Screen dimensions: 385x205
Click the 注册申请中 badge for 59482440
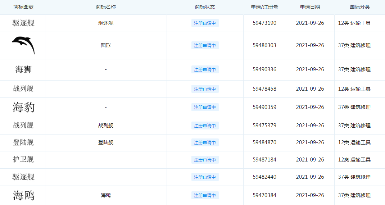205,177
